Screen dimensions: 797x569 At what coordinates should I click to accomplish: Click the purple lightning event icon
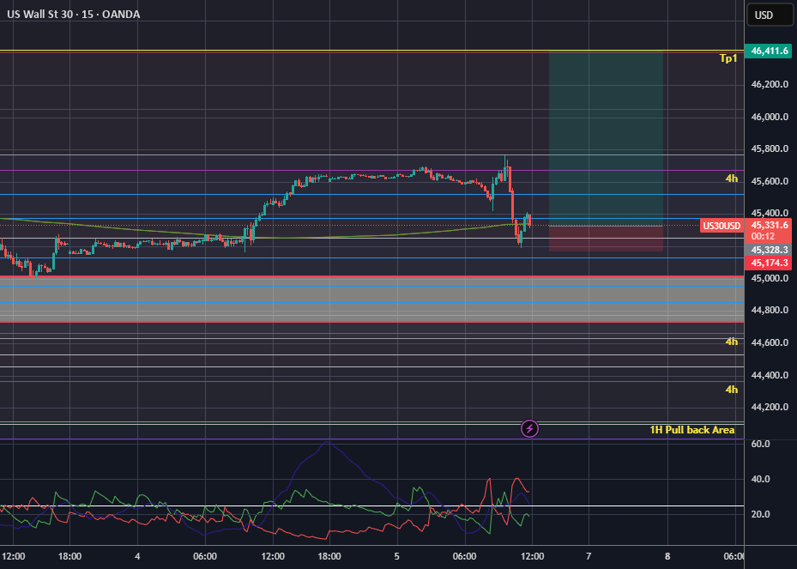[529, 428]
